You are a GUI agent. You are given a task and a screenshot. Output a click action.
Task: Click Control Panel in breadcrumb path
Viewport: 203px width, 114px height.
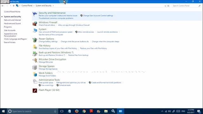click(27, 6)
